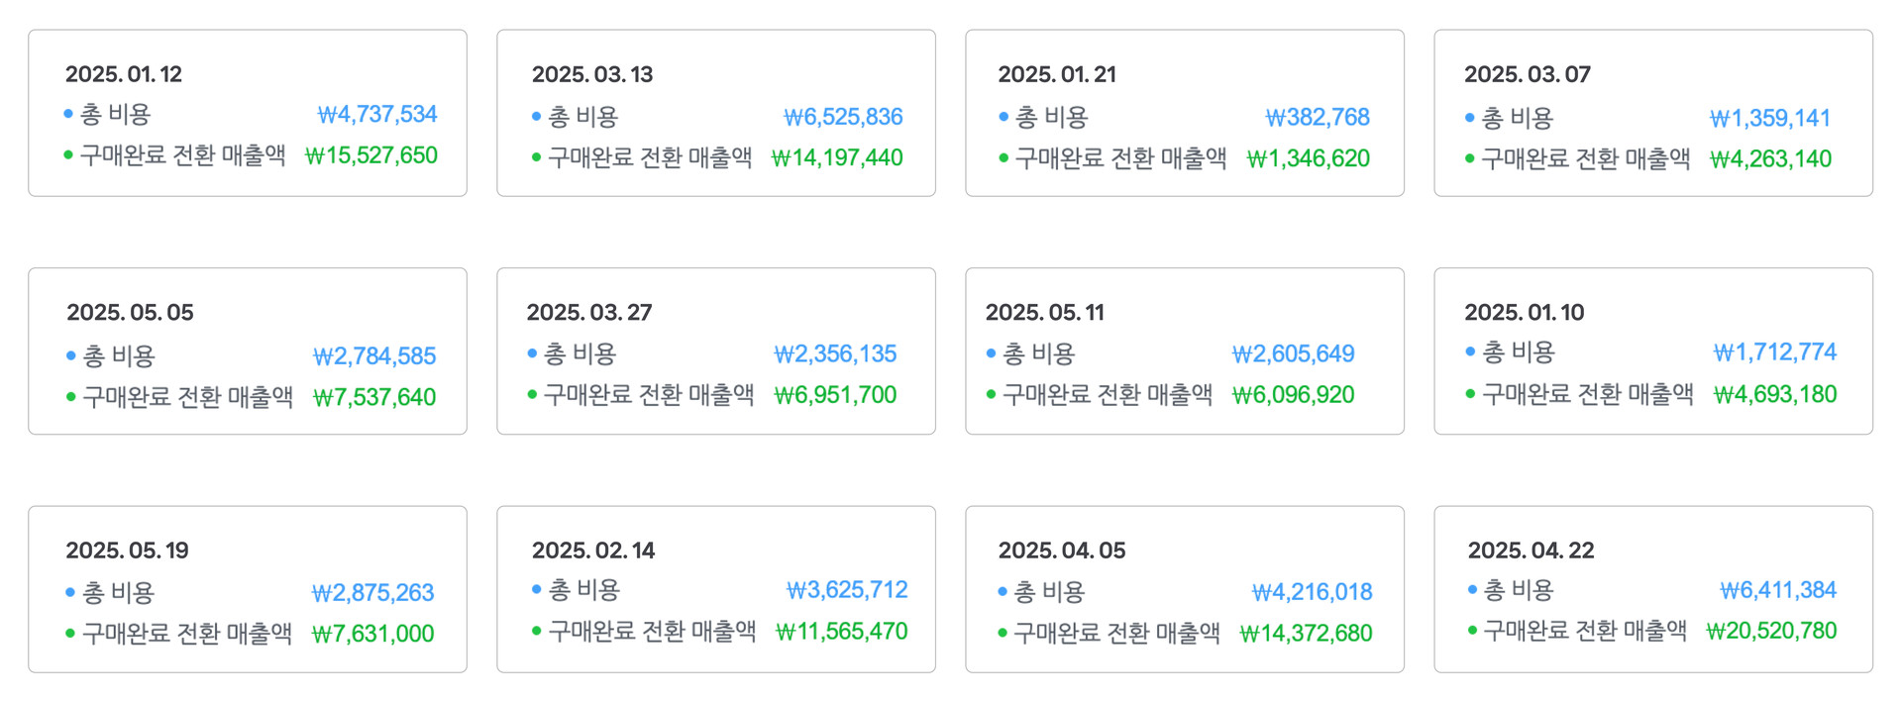Click the green dot in 2025. 03. 27 card

(x=532, y=394)
